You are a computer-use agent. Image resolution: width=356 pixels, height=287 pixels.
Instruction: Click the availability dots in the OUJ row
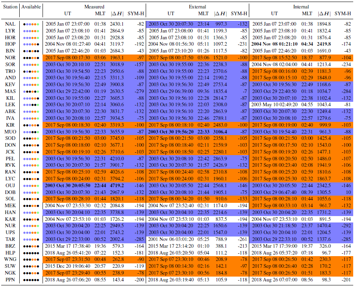(x=31, y=186)
